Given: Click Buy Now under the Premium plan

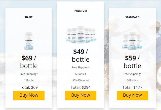Looking at the screenshot, I should point(80,95).
